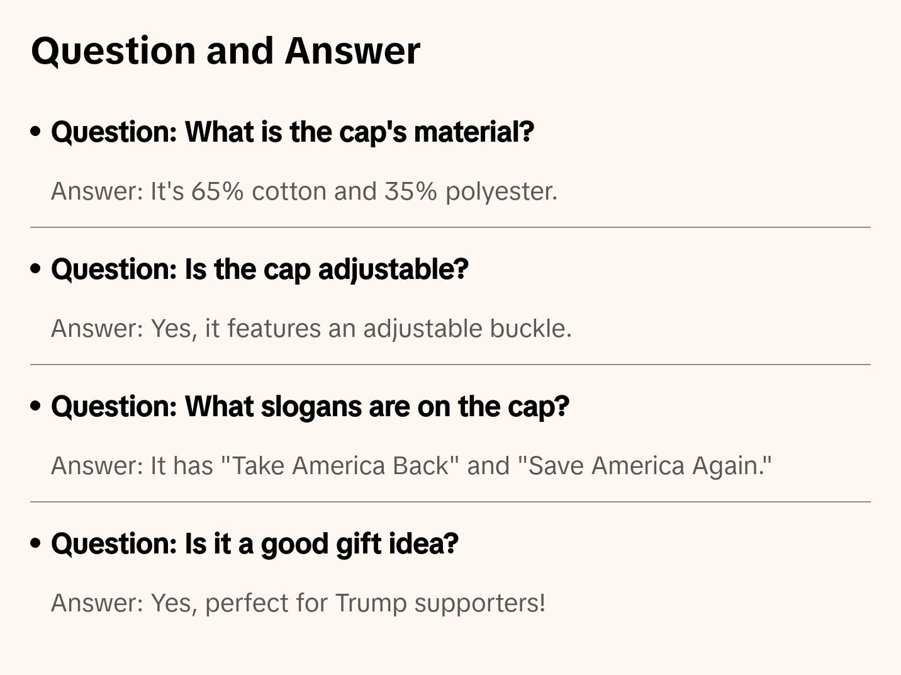Screen dimensions: 901x675
Task: Click the Trump supporters answer text
Action: point(298,603)
